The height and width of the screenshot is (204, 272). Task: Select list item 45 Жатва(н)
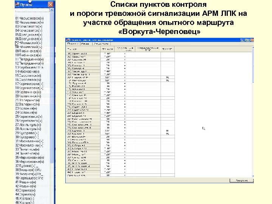25,198
